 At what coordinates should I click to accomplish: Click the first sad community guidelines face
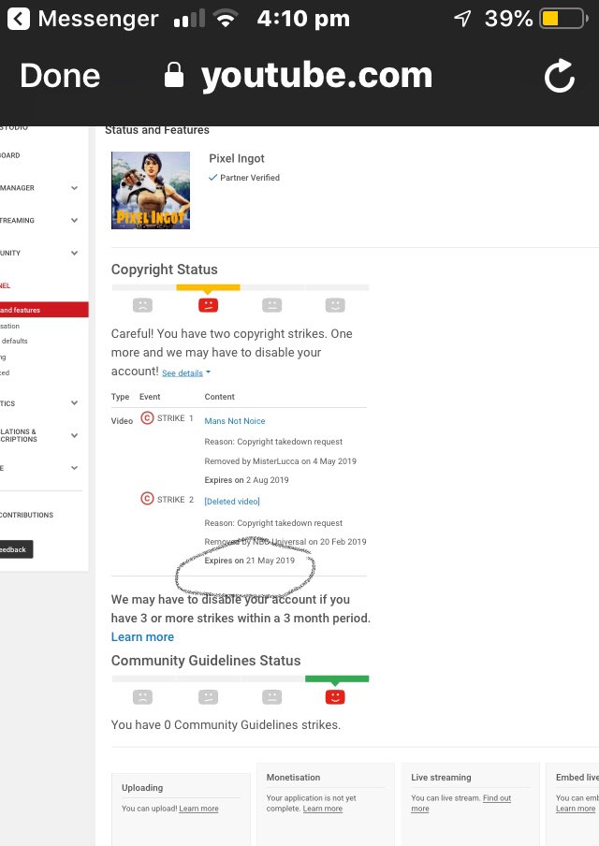(142, 697)
